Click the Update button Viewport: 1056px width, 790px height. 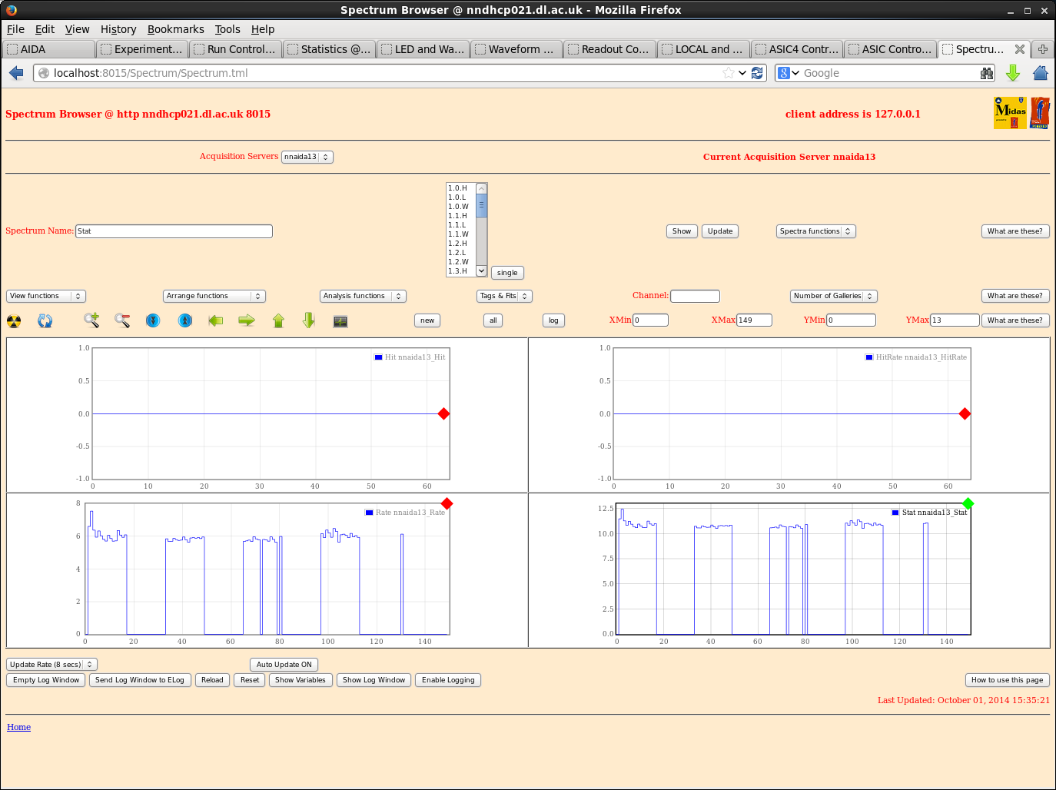720,231
